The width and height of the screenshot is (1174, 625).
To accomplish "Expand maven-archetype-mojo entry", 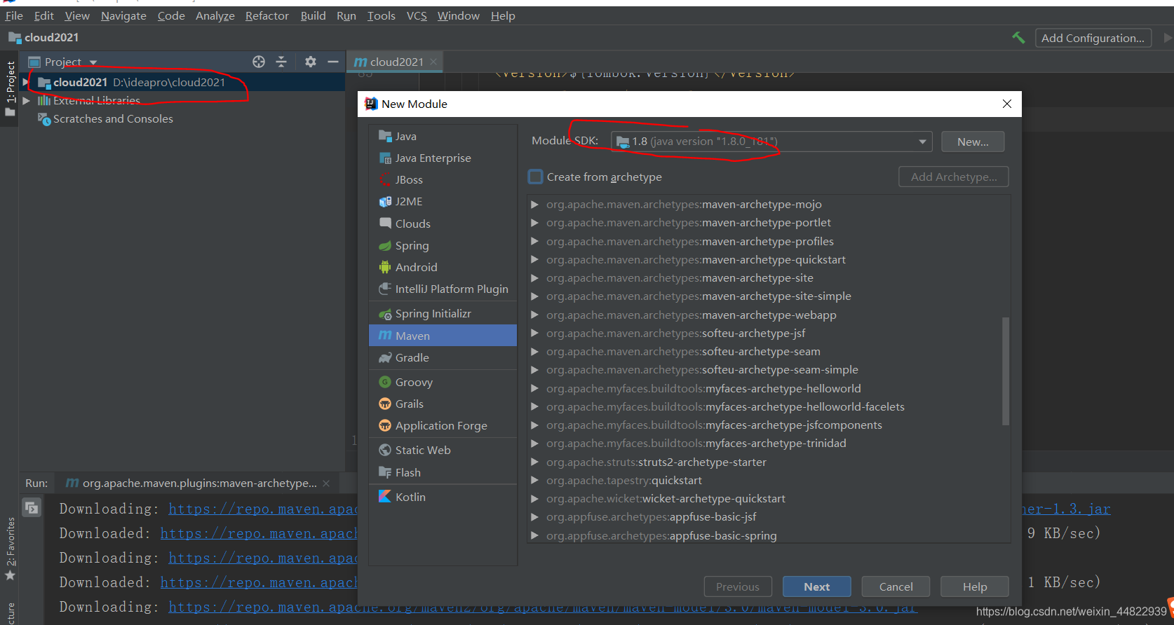I will (534, 204).
